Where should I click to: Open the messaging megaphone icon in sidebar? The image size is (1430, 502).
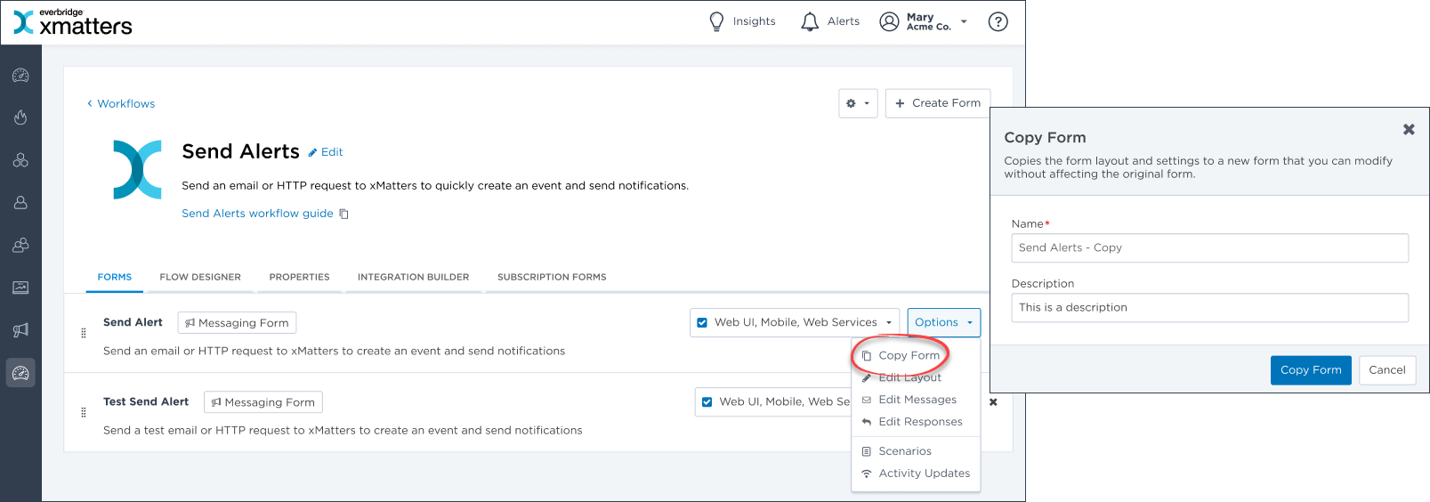20,330
